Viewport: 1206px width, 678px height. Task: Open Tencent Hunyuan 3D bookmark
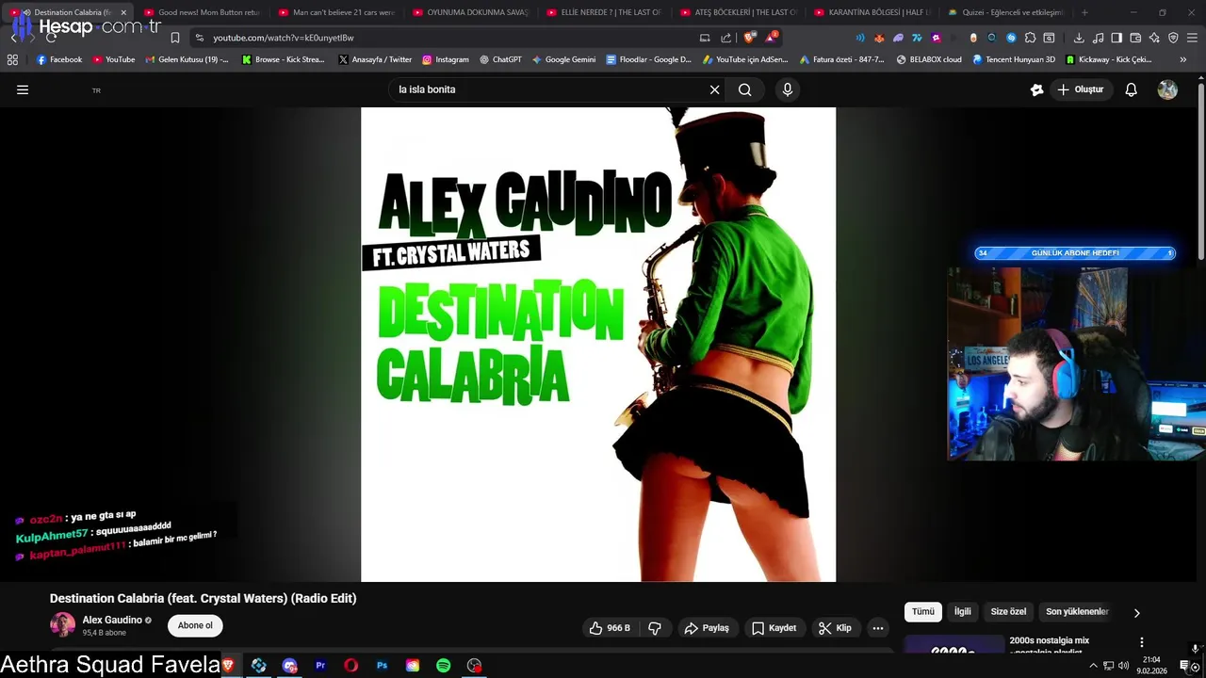[x=1014, y=59]
